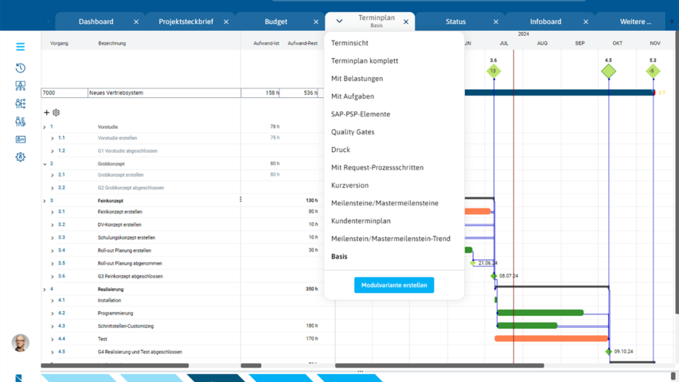Expand the 4.3 Schnittstellen-Customizing row
The height and width of the screenshot is (382, 679).
[53, 326]
